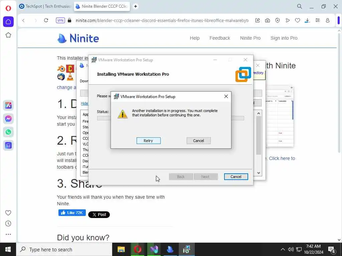Click the VLC cone app icon
342x256 pixels.
(70, 77)
